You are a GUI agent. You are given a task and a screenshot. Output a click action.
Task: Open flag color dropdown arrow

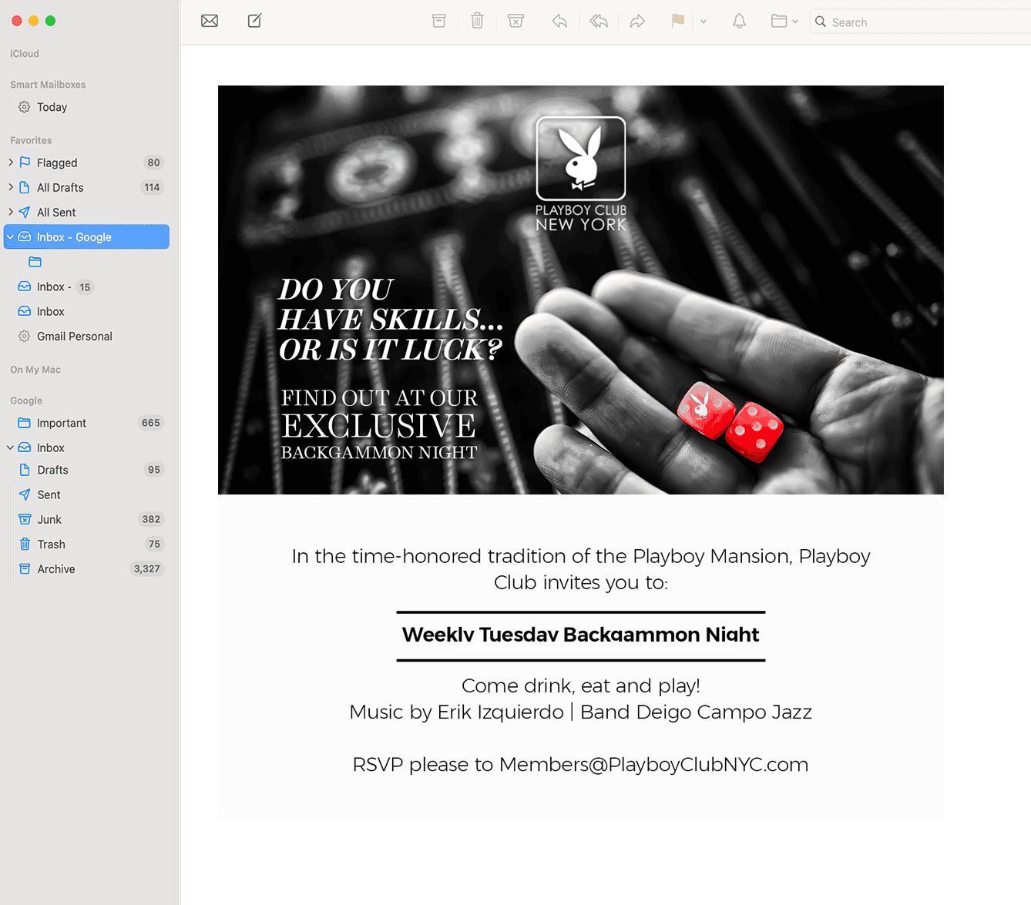704,22
